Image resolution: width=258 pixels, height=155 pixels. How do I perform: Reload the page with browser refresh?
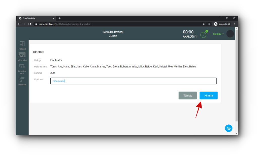tap(30, 24)
